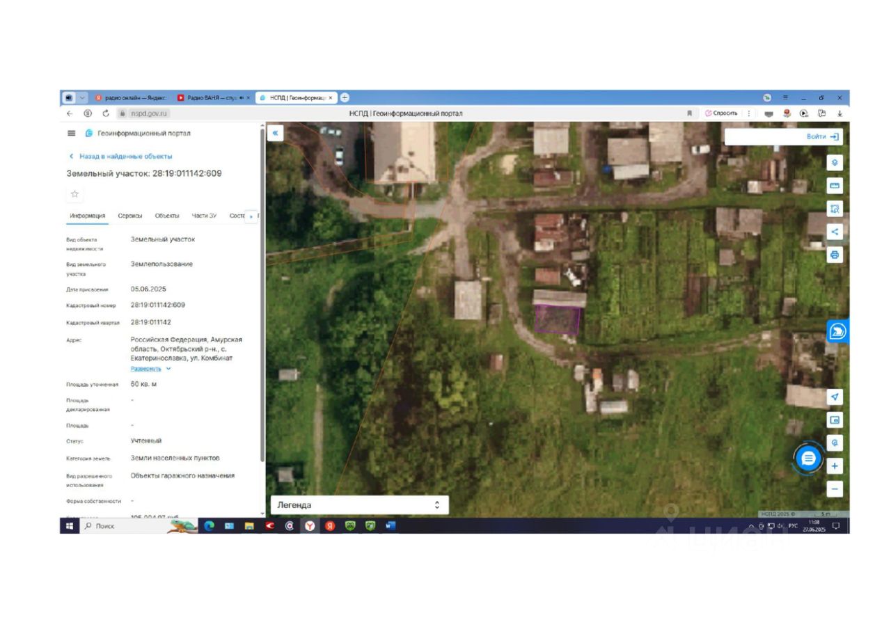Open the map layers tool
Screen dimensions: 891x629
(835, 163)
